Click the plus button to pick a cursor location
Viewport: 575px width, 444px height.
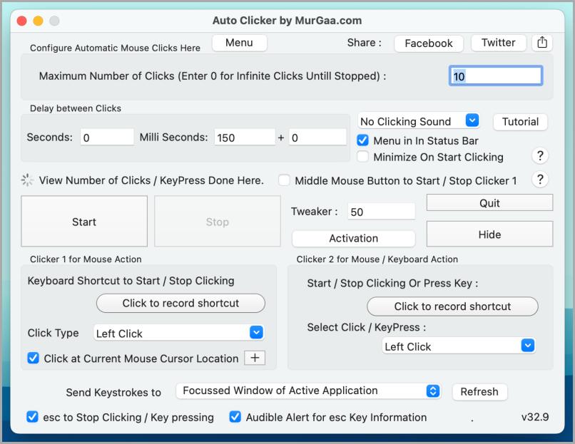click(255, 358)
